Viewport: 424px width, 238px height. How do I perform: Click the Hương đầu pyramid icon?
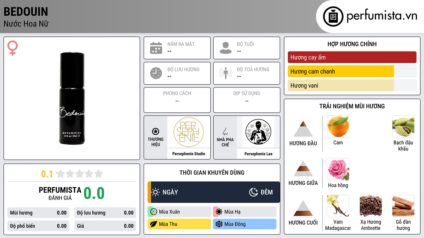(303, 129)
